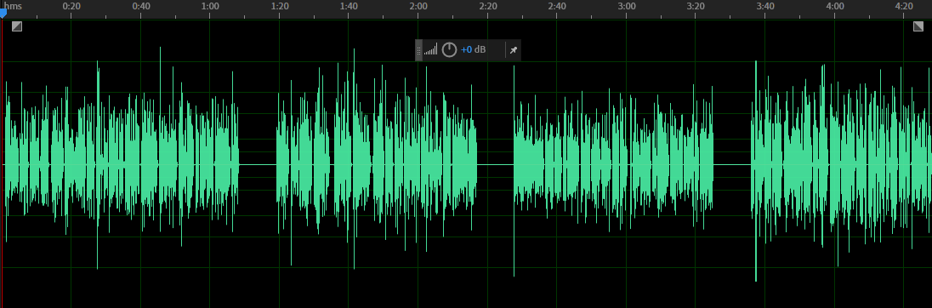Jump to 3:40 on the time ruler
Image resolution: width=932 pixels, height=308 pixels.
[765, 6]
